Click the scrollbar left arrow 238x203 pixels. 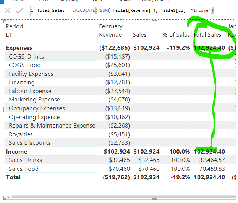pyautogui.click(x=8, y=197)
